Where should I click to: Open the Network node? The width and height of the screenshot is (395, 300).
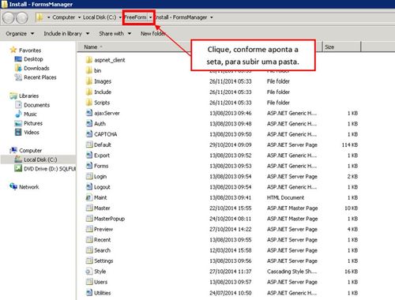coord(24,187)
